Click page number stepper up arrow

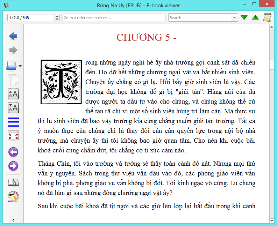(x=57, y=16)
